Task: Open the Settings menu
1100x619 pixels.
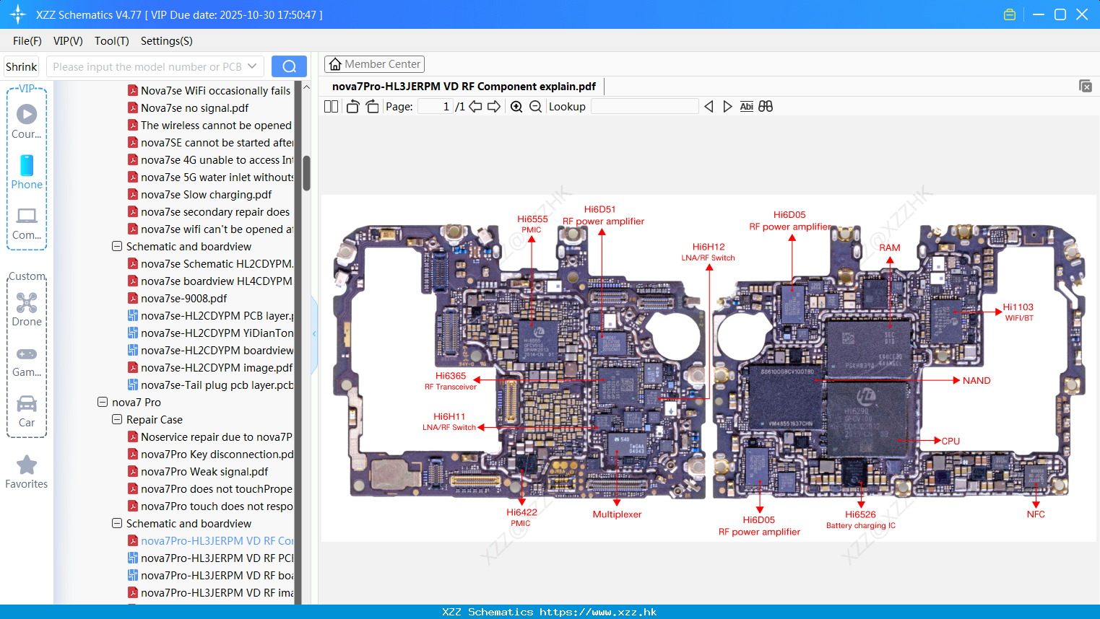Action: (167, 41)
